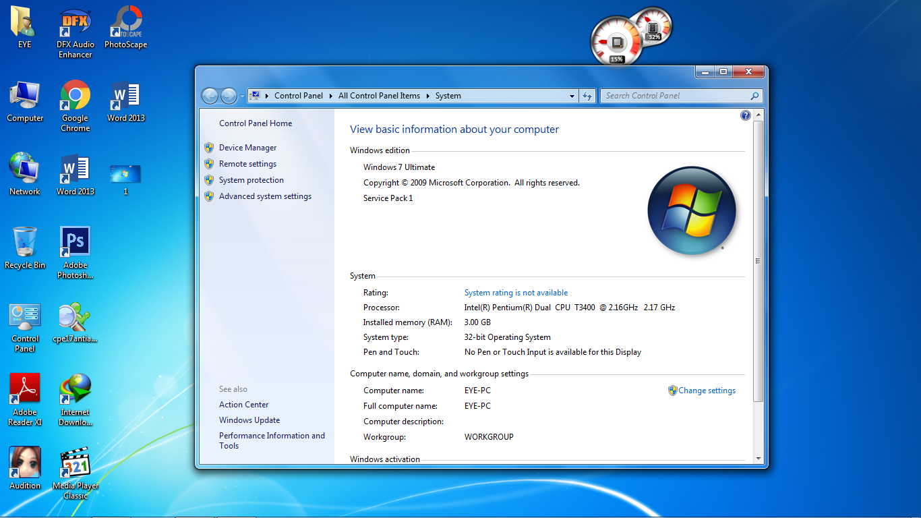This screenshot has width=921, height=518.
Task: Select the Word 2013 shortcut beside Google Chrome
Action: coord(125,101)
